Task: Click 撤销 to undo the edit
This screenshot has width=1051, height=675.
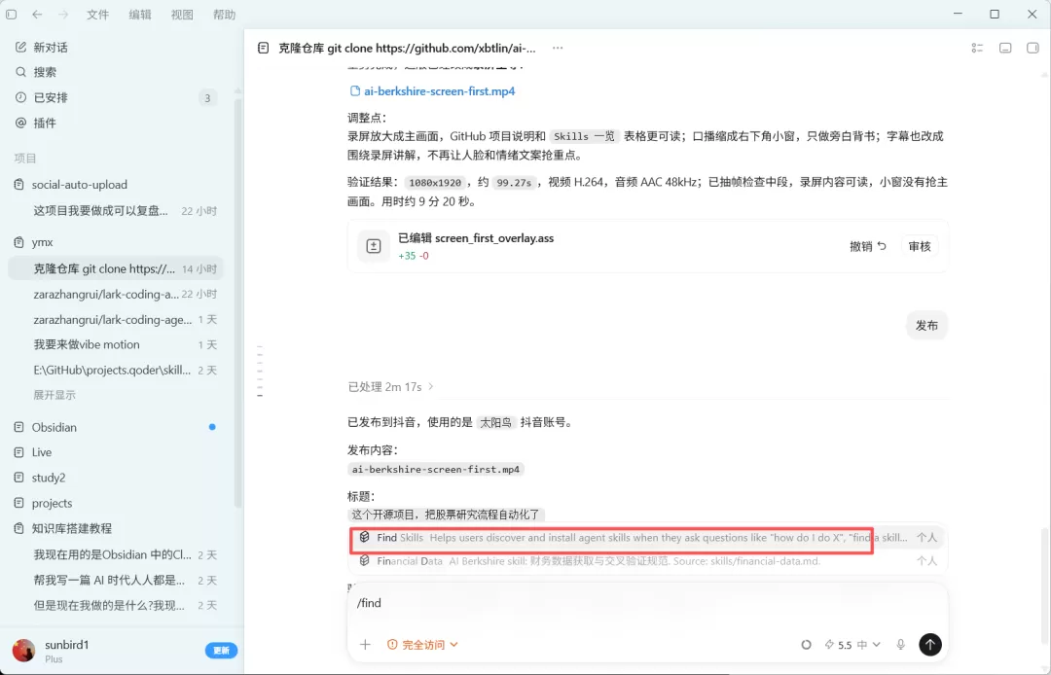Action: [868, 246]
